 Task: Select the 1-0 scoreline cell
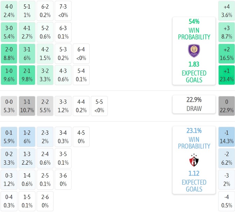pyautogui.click(x=9, y=75)
